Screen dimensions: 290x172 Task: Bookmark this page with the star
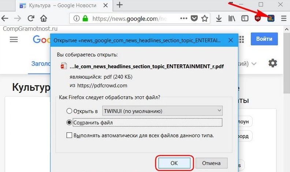pyautogui.click(x=205, y=18)
